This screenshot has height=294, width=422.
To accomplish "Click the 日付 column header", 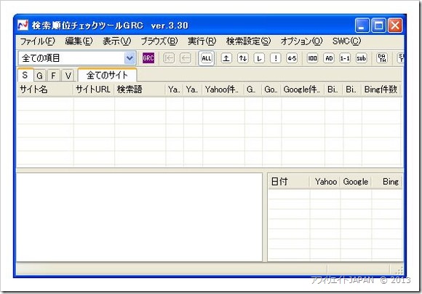I will (289, 182).
